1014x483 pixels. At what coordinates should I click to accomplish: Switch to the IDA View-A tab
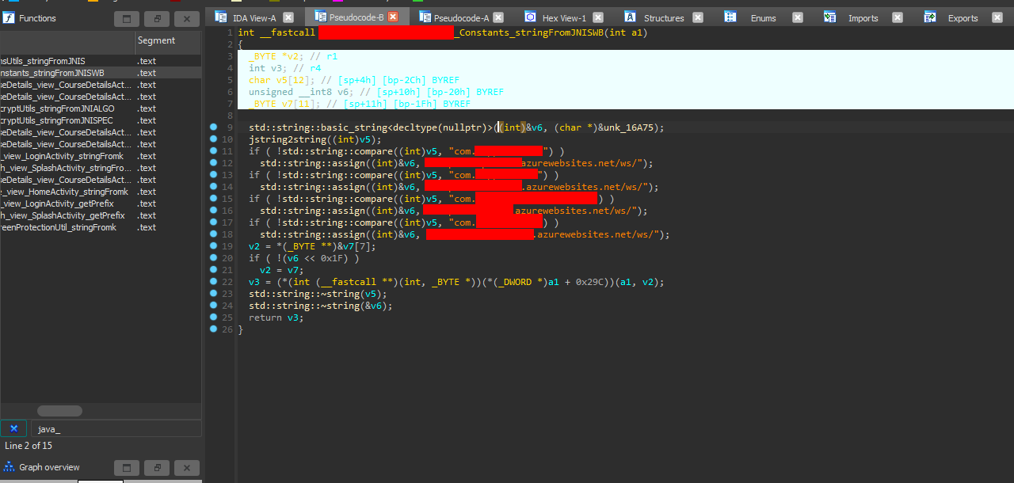254,17
